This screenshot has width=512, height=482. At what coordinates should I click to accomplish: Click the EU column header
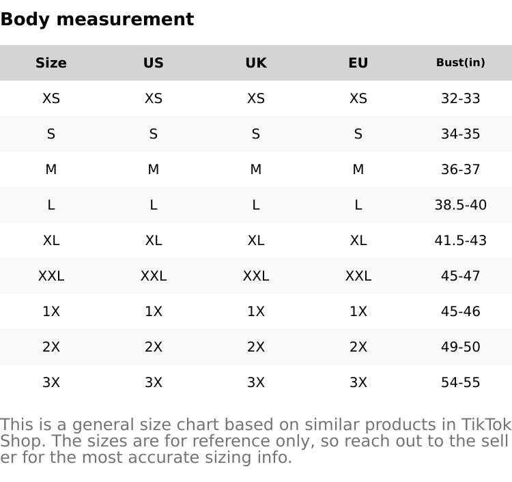[358, 63]
